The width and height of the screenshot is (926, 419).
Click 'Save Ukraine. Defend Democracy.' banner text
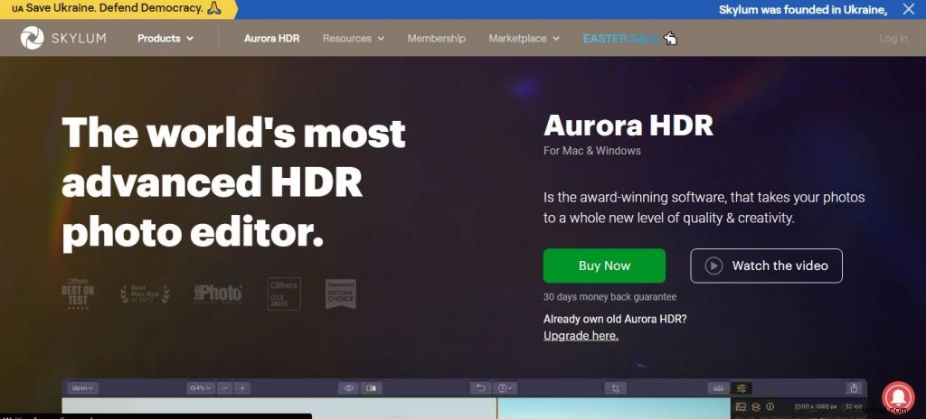114,9
